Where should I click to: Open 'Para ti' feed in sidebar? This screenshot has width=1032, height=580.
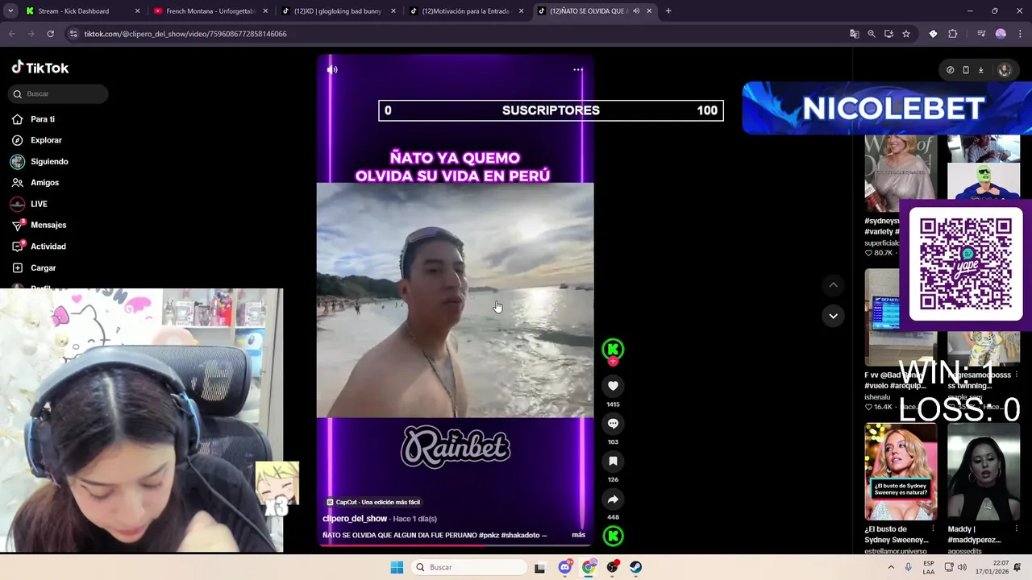43,119
